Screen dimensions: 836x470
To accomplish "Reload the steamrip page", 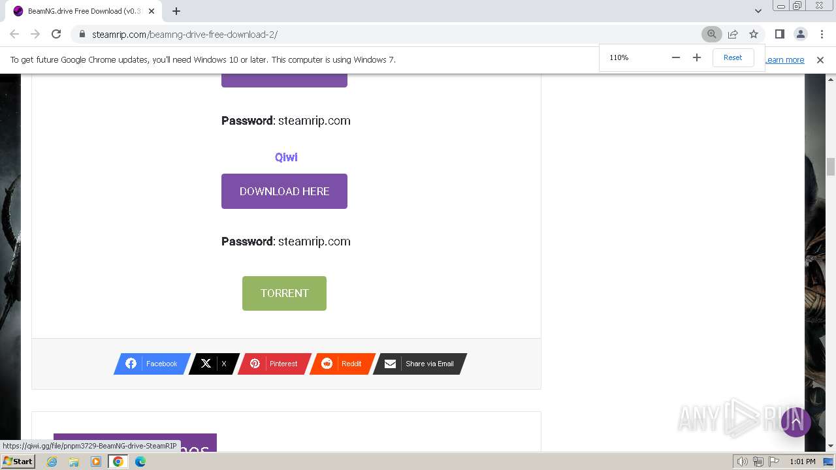I will 56,34.
